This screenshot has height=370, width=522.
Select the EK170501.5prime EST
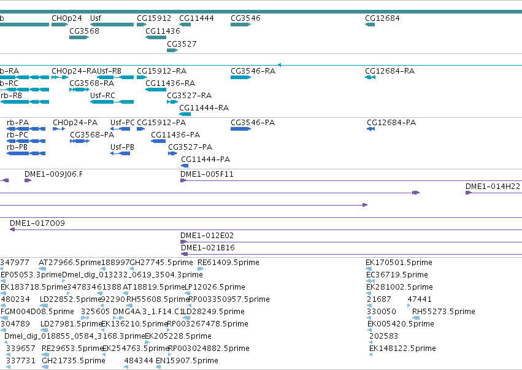tap(369, 269)
